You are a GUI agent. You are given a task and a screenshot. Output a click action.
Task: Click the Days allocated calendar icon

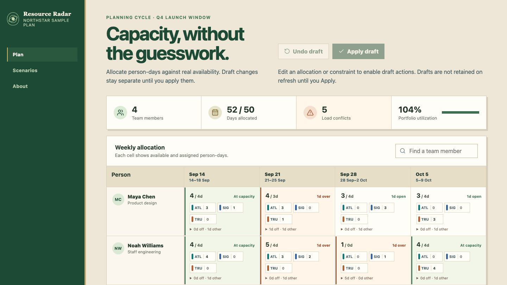tap(215, 113)
